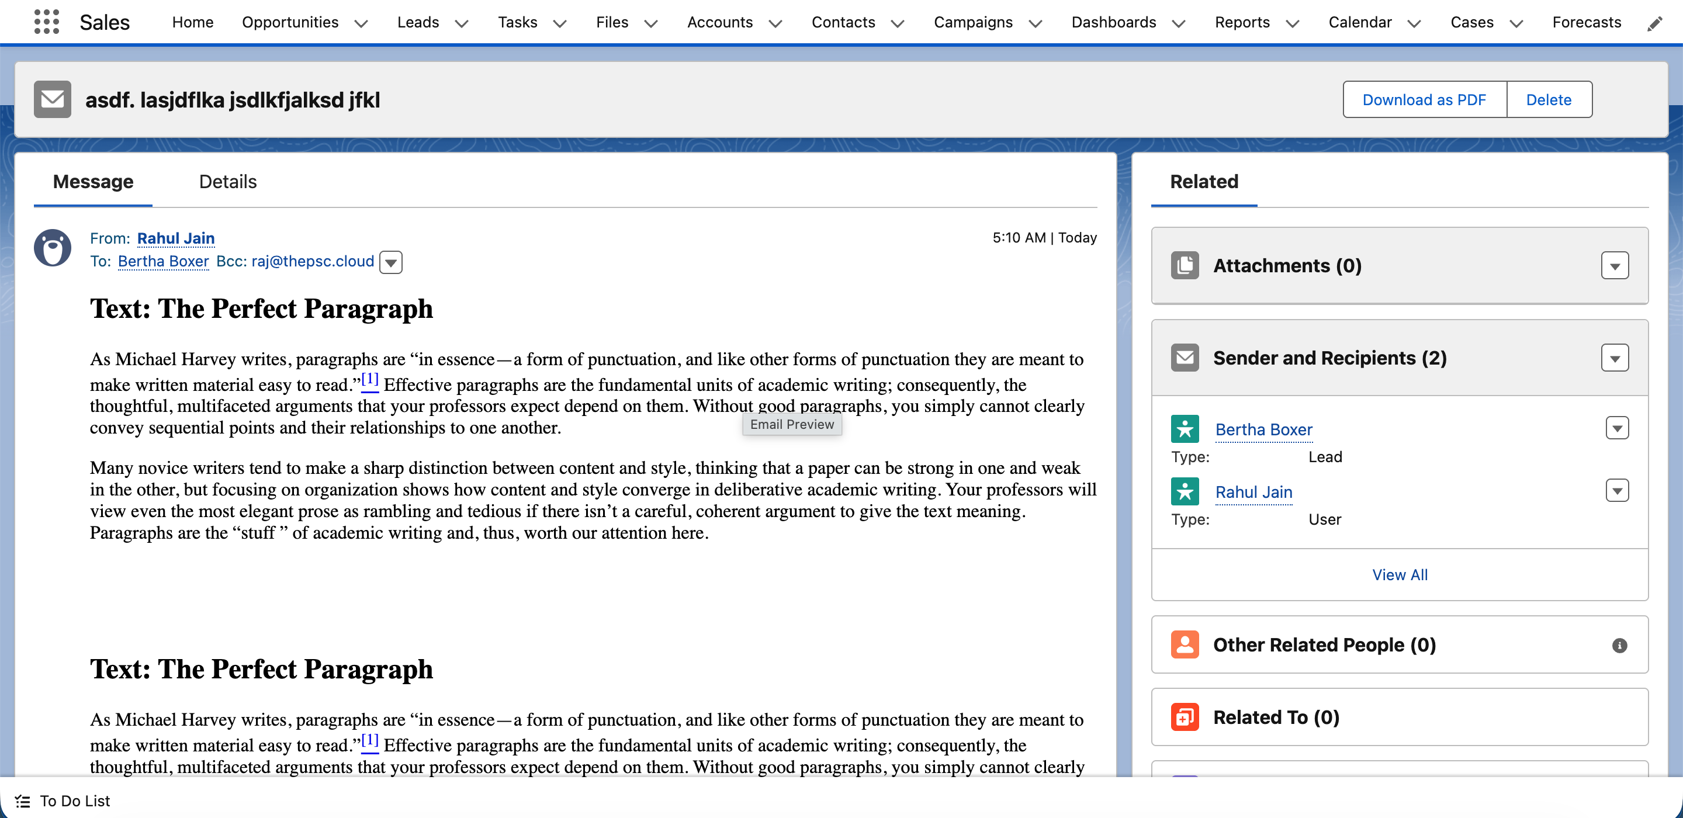Click the email envelope icon in header
Viewport: 1683px width, 818px height.
(x=52, y=99)
